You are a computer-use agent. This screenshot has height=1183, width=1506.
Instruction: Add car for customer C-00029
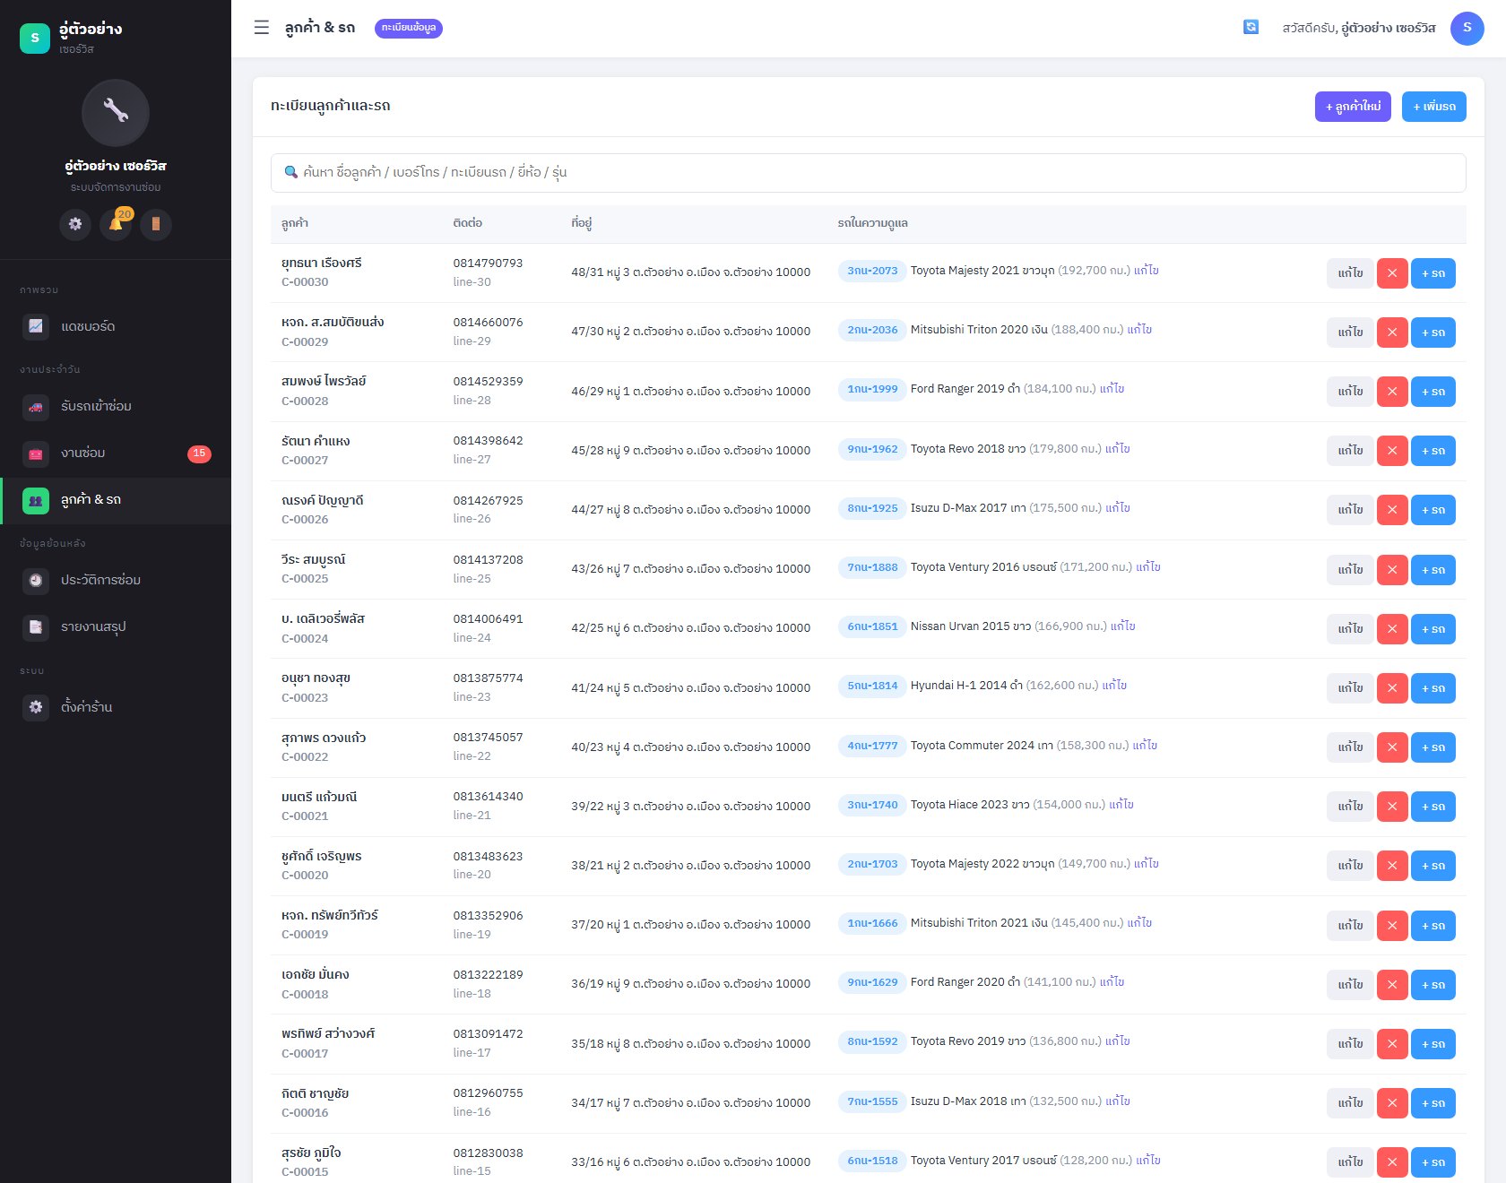click(1433, 332)
